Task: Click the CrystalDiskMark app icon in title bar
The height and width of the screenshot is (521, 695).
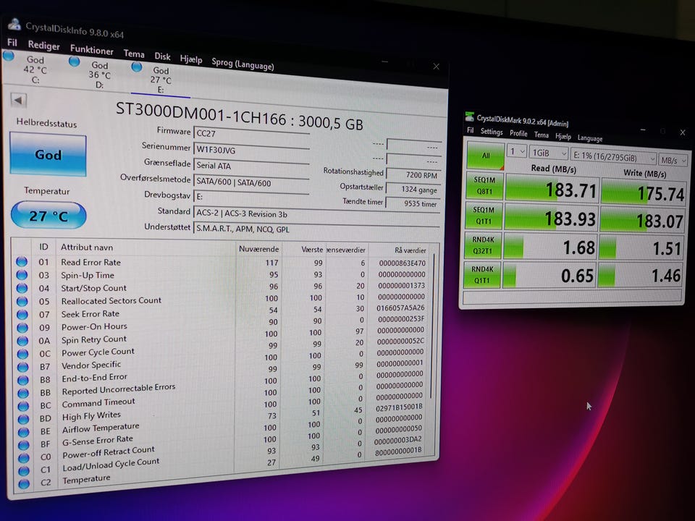Action: tap(469, 117)
